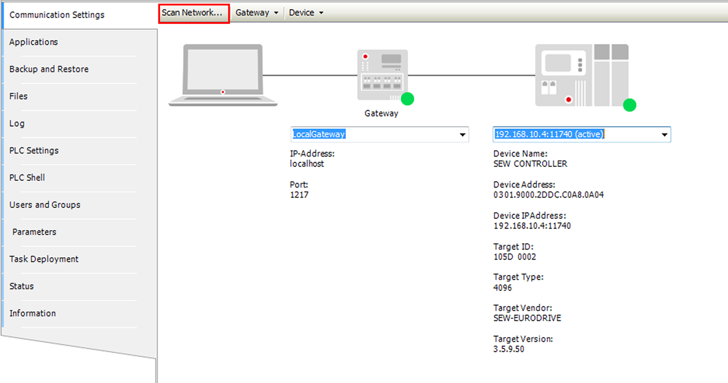The height and width of the screenshot is (383, 728).
Task: Select the Files tab
Action: (x=18, y=96)
